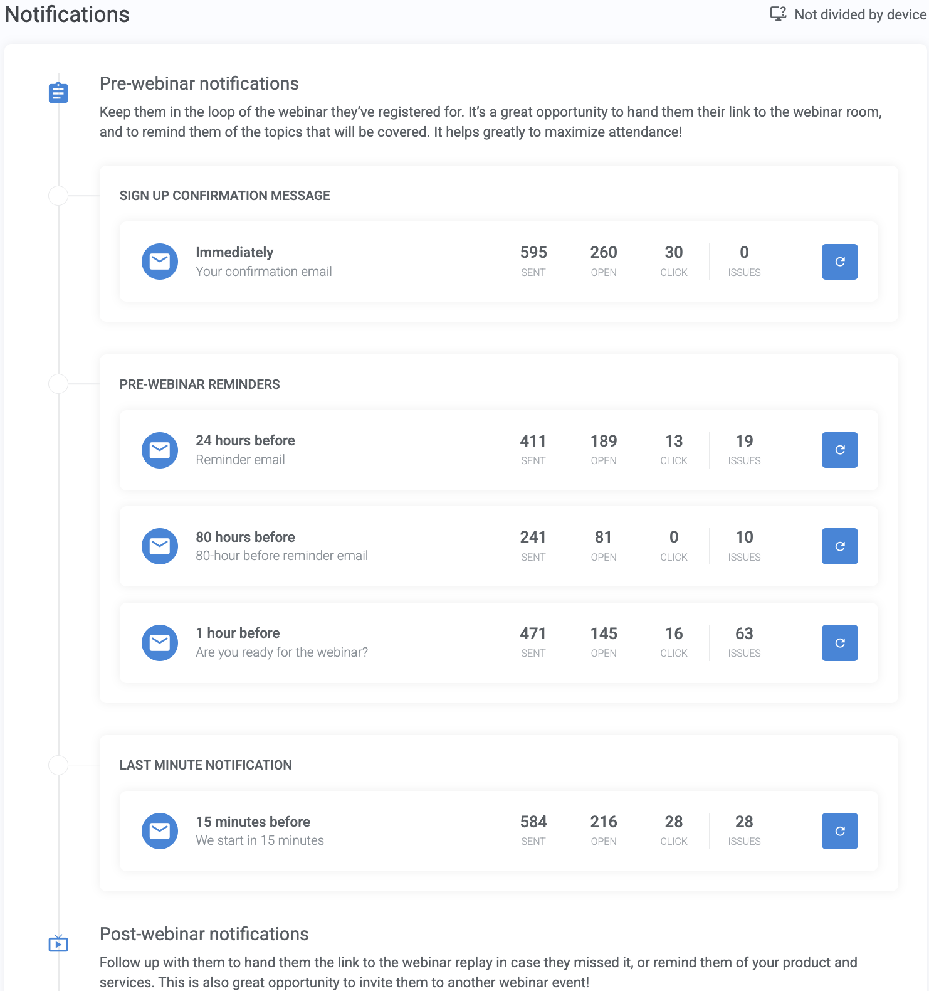Click the timeline circle beside Pre-webinar Reminders
Screen dimensions: 929x991
point(58,384)
